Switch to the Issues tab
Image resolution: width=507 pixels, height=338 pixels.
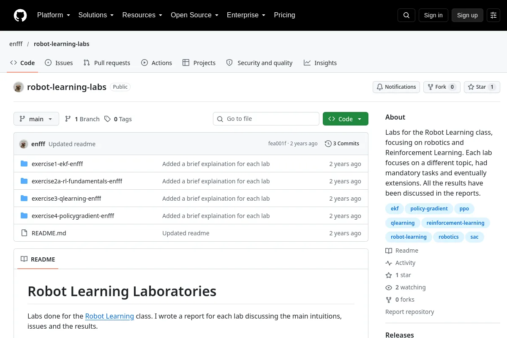[x=59, y=63]
